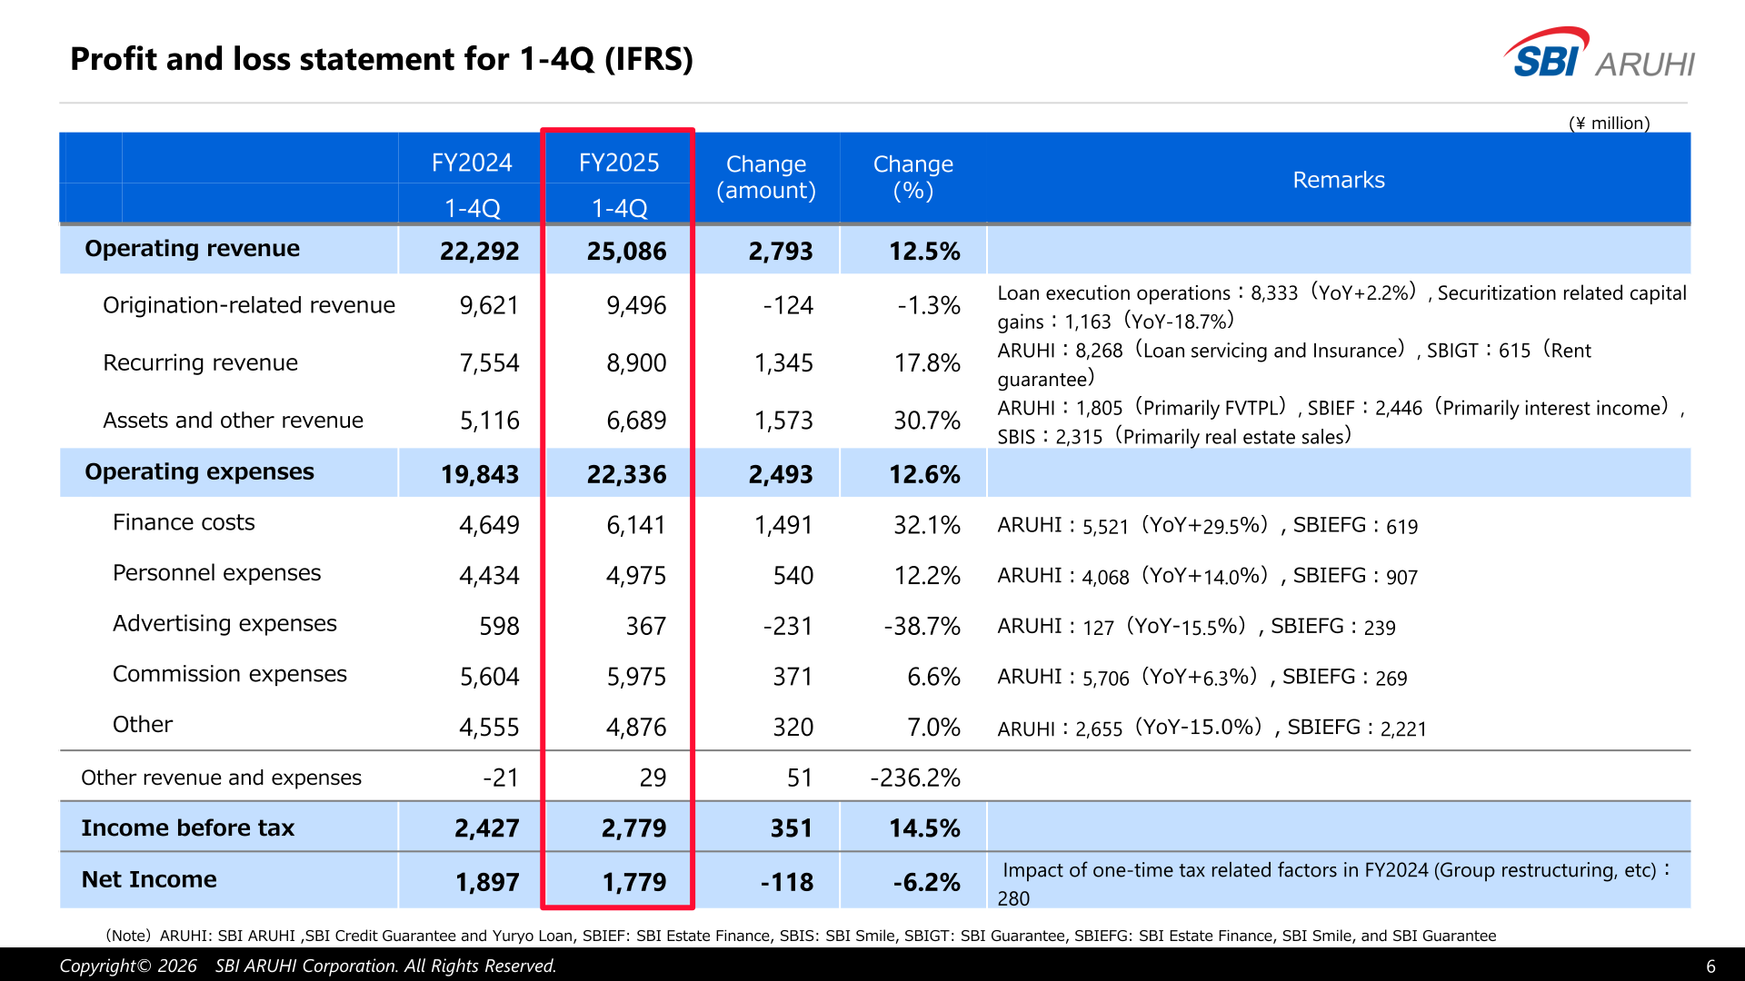Click Operating revenue FY2025 value 25,086
Viewport: 1745px width, 981px height.
(626, 252)
